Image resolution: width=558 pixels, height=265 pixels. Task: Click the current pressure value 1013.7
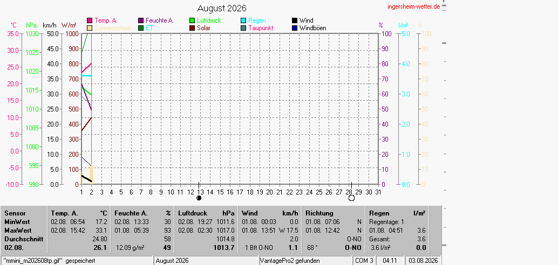coord(225,248)
